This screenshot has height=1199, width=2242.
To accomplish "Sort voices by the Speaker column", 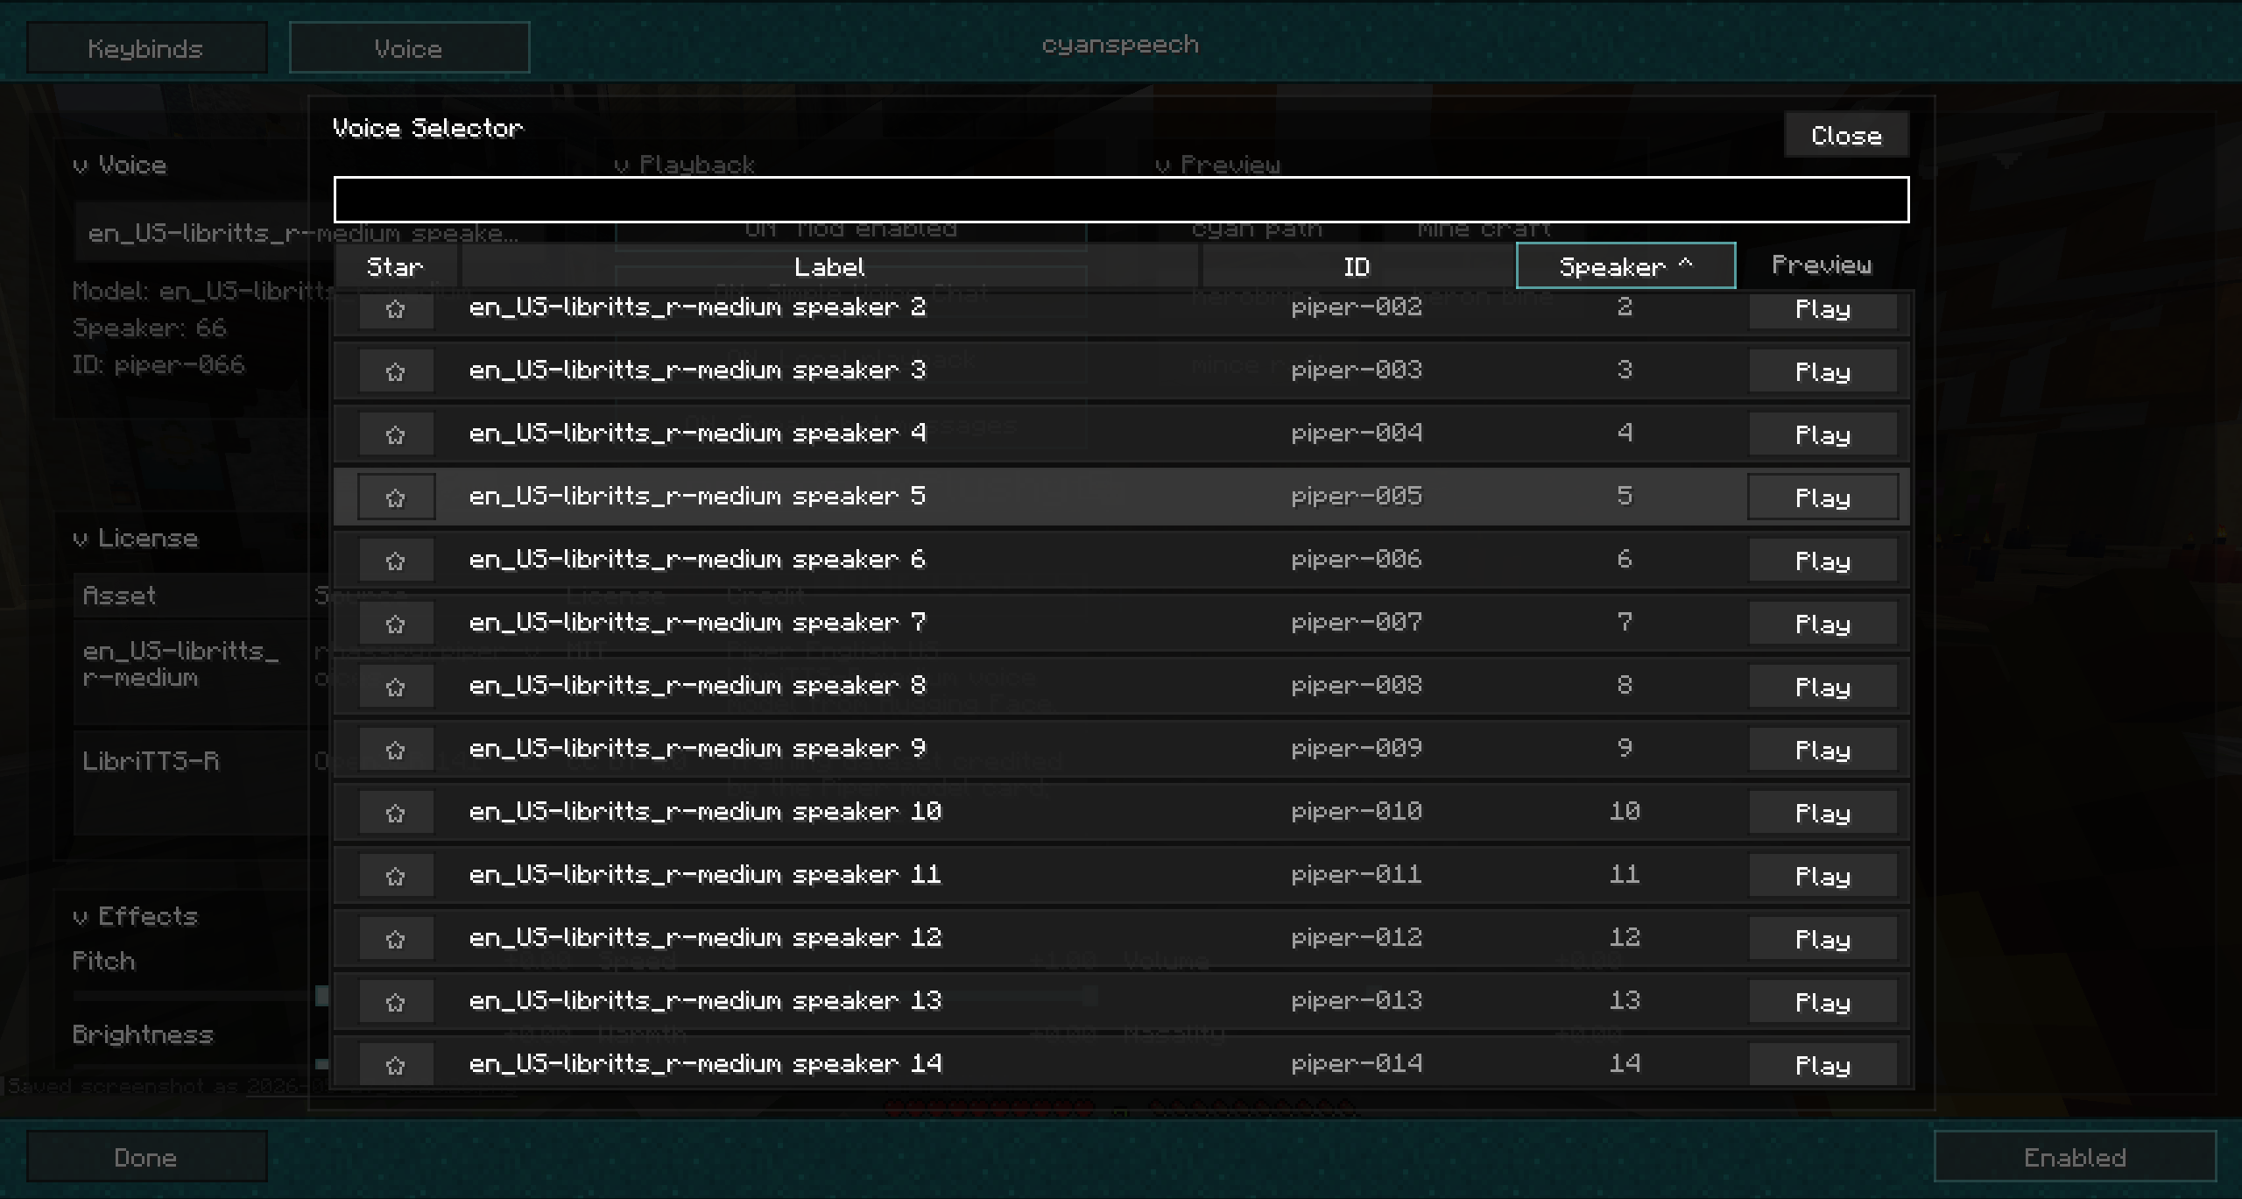I will click(1625, 265).
